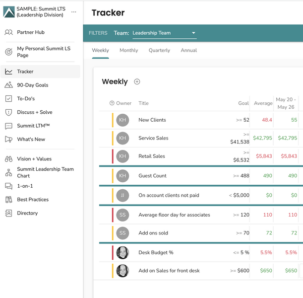Click the 48.4 average for New Clients
The image size is (303, 298).
(x=267, y=120)
